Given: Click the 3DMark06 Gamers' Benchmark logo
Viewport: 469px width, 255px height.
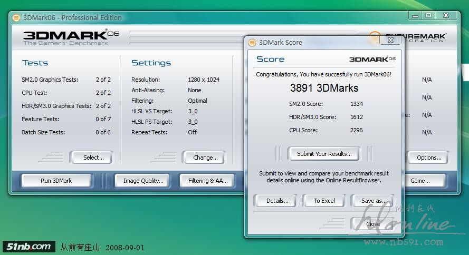Looking at the screenshot, I should coord(71,37).
